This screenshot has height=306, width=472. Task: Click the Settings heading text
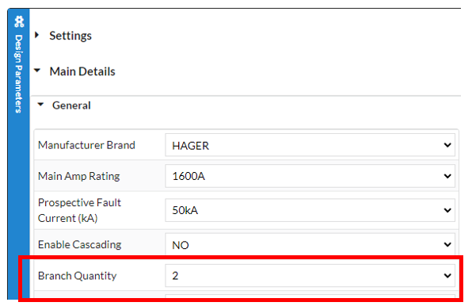pos(70,36)
